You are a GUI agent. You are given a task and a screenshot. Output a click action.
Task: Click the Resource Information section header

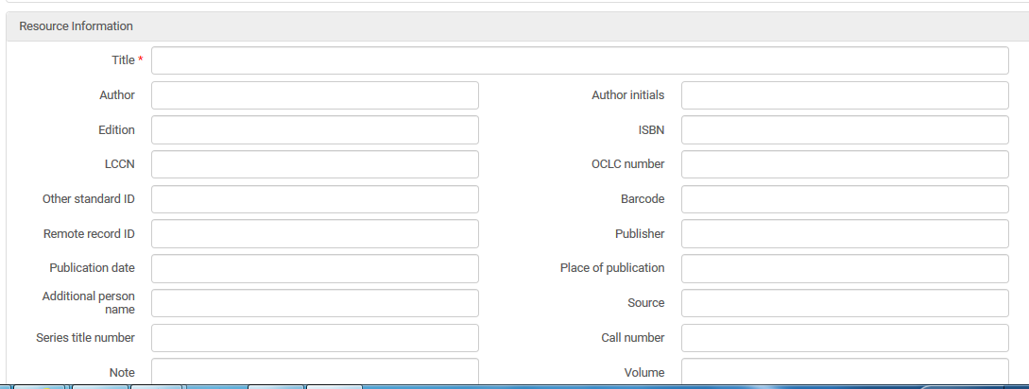tap(77, 26)
